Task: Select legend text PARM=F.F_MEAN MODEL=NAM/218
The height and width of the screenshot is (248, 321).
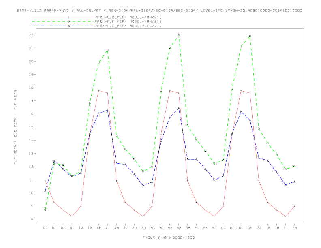Action: (x=128, y=21)
